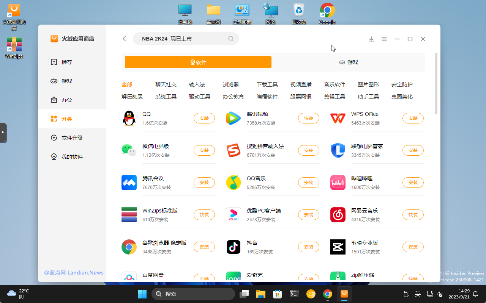Open 我的软件 in the sidebar
486x303 pixels.
72,157
